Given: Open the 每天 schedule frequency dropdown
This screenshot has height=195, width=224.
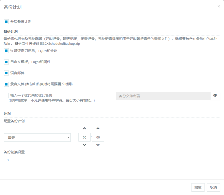Looking at the screenshot, I should click(x=37, y=137).
